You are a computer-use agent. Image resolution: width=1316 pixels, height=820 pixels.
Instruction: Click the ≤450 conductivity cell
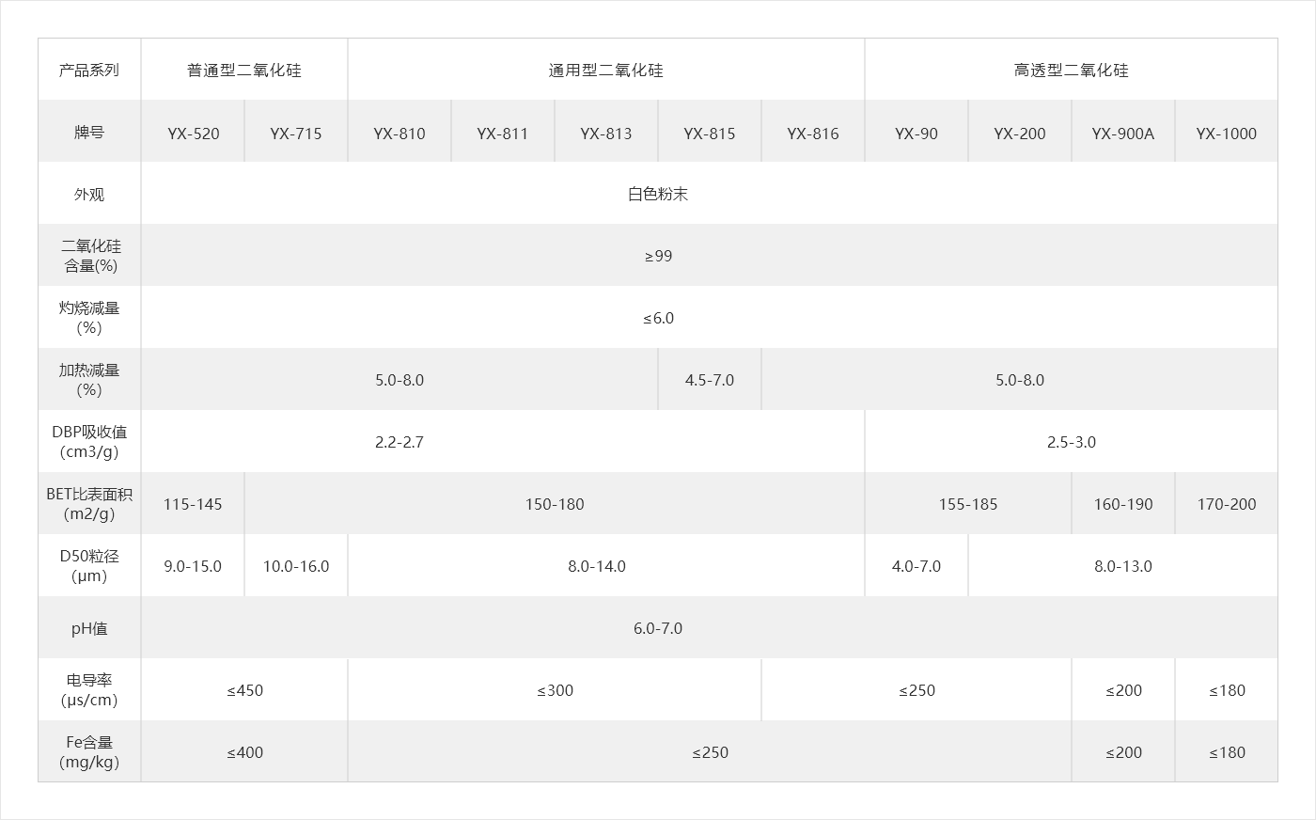click(x=244, y=690)
